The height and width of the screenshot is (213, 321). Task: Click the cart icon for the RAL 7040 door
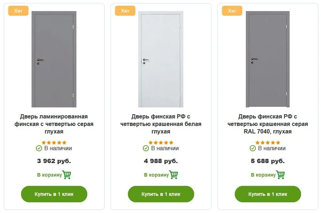click(280, 175)
